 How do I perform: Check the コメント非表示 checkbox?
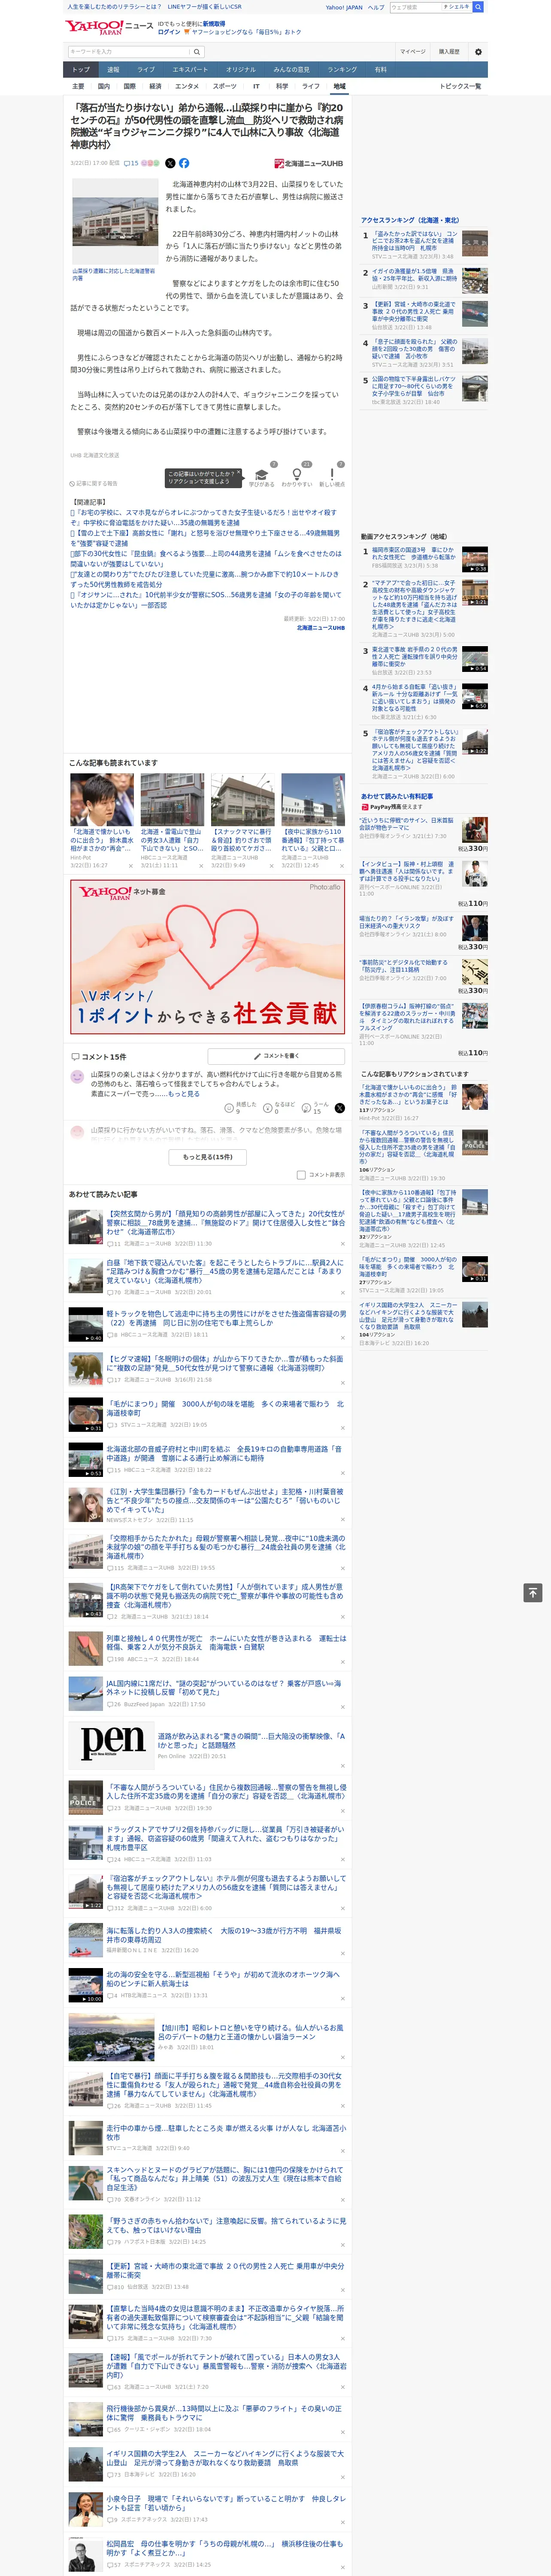[x=301, y=1175]
